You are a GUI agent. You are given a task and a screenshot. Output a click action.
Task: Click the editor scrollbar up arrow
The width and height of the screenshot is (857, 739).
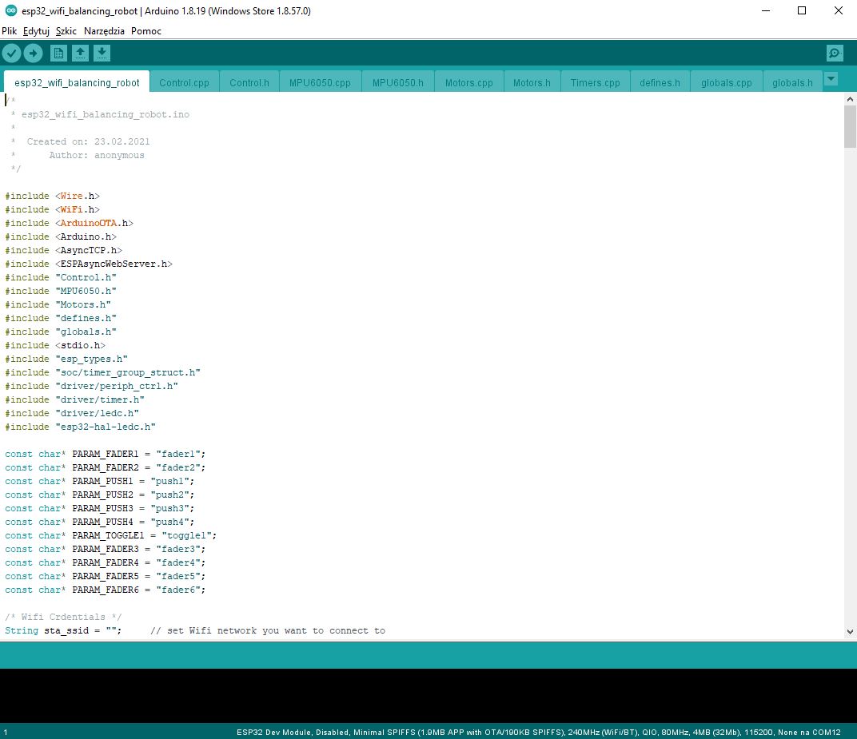point(850,99)
